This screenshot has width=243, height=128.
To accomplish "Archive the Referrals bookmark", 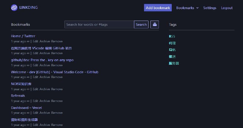I will (45, 101).
